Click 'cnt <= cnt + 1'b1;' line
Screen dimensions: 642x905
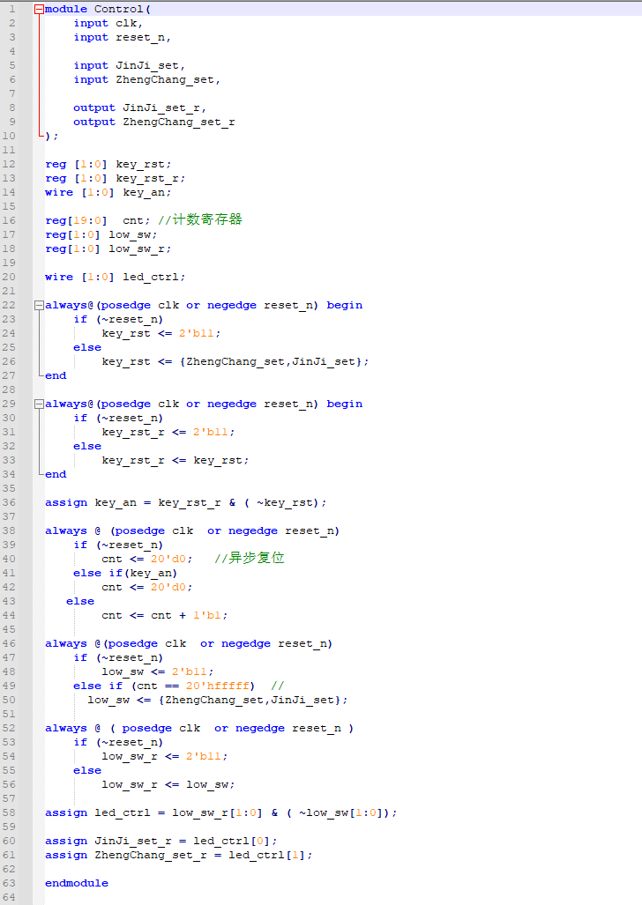click(165, 616)
